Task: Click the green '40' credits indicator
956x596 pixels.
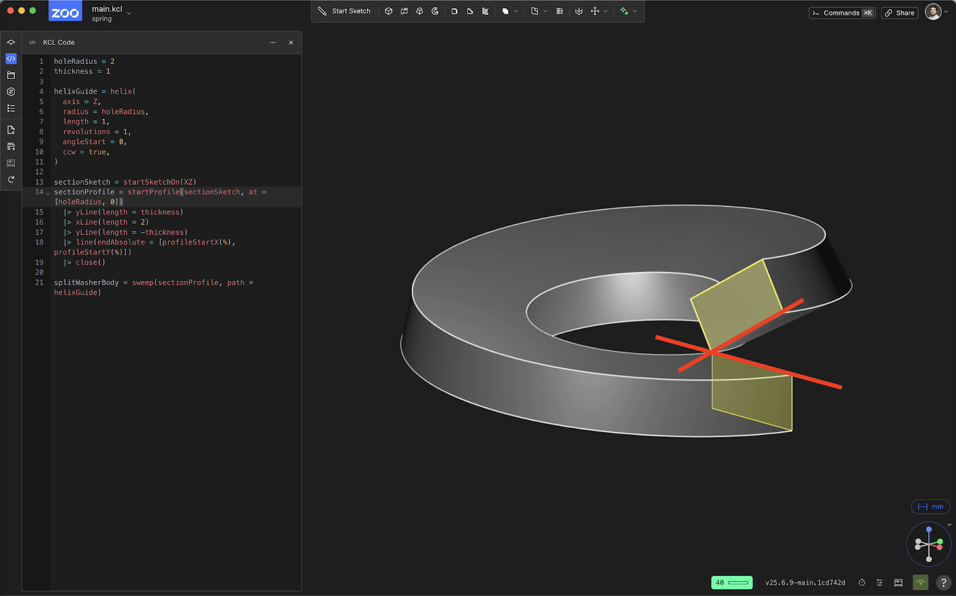Action: (731, 582)
